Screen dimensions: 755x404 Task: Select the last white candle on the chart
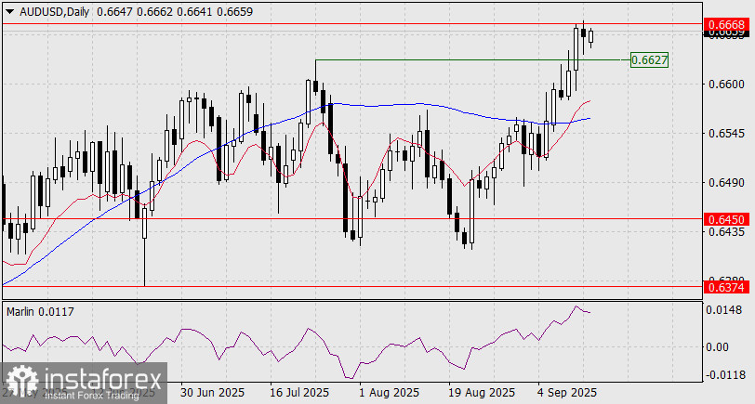590,36
